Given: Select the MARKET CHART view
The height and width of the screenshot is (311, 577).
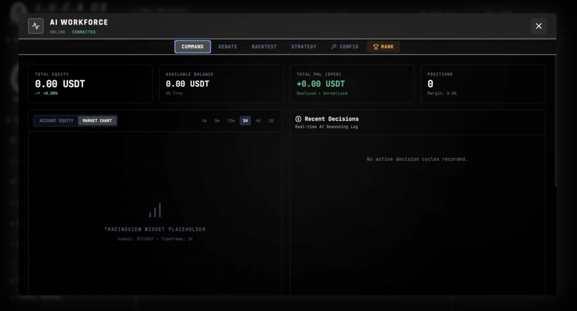Looking at the screenshot, I should [x=97, y=120].
